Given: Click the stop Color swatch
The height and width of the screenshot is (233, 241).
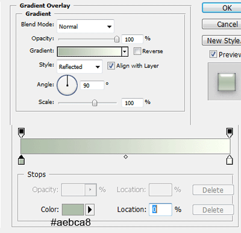Looking at the screenshot, I should tap(73, 209).
